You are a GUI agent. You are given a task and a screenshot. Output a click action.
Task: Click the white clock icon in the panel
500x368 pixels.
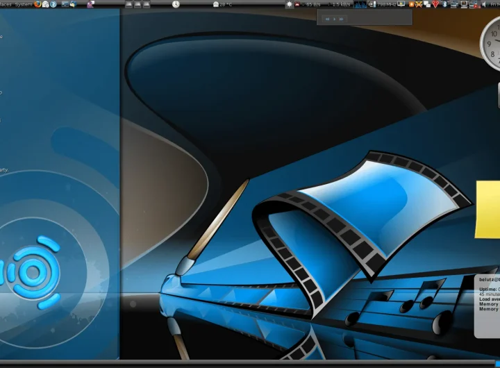[x=176, y=4]
